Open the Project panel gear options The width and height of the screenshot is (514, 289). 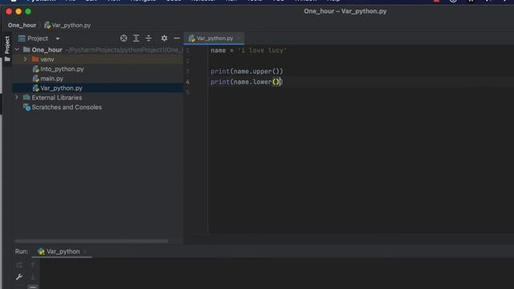pyautogui.click(x=164, y=39)
